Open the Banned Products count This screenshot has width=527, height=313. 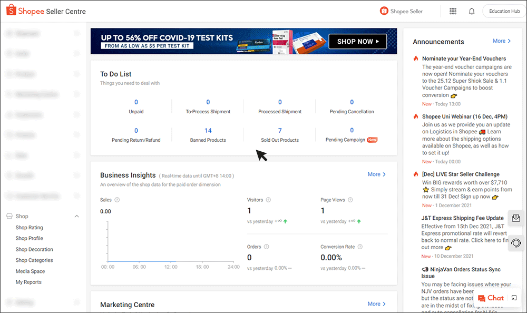[208, 130]
